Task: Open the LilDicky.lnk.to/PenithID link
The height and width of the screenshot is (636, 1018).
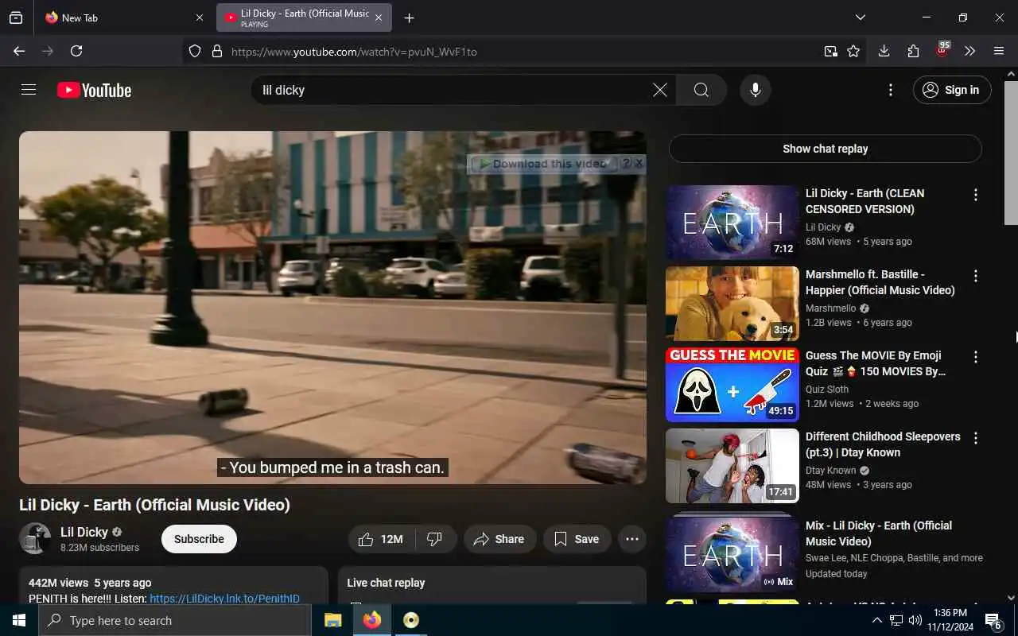Action: [x=224, y=599]
